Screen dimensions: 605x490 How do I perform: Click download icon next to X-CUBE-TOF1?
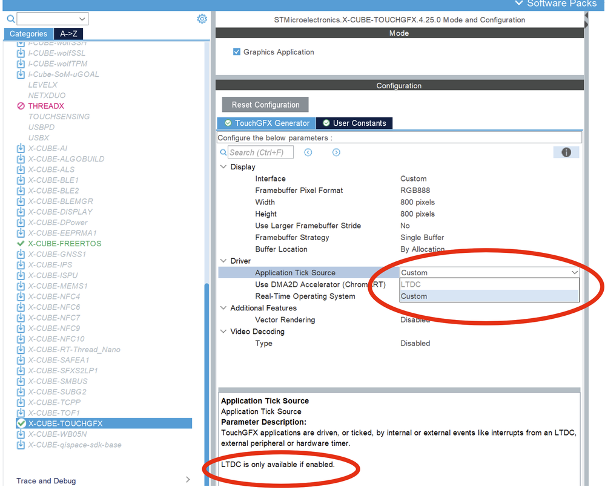tap(21, 413)
